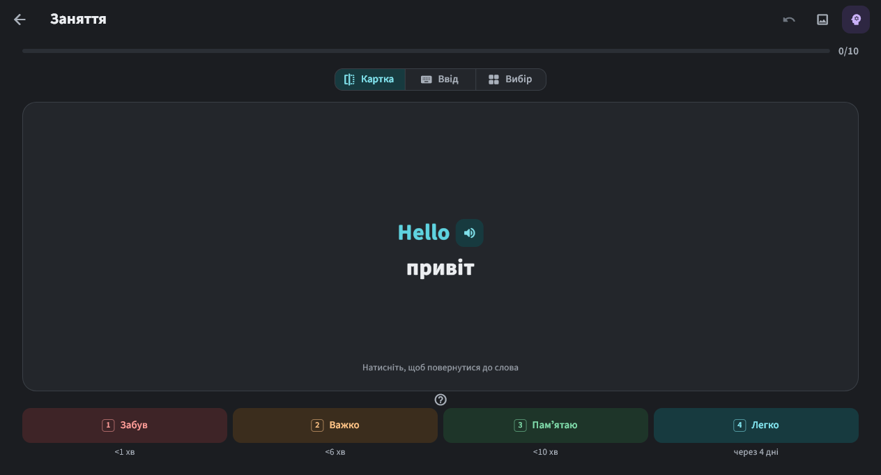Rate card as Пам'ятаю

[546, 425]
